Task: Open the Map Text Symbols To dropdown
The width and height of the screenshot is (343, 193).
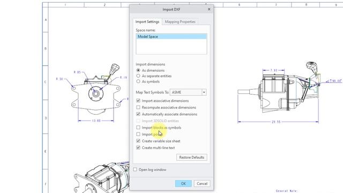Action: [x=204, y=92]
